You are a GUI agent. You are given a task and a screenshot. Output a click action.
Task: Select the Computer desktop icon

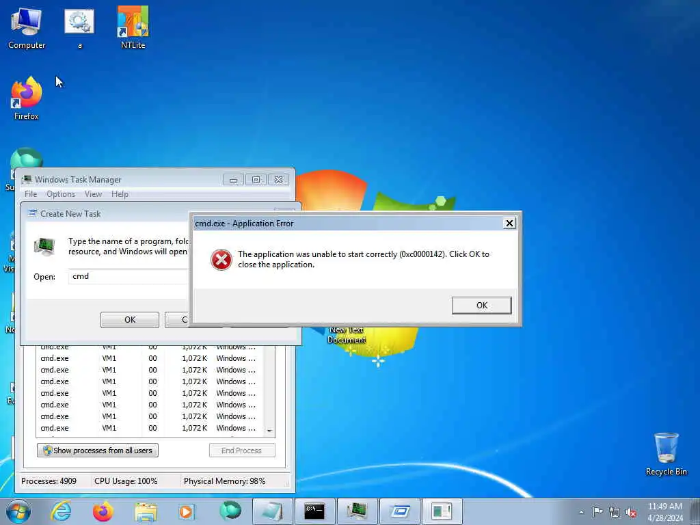point(27,29)
